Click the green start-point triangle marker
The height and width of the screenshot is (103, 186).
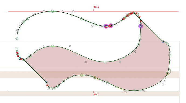[x=167, y=74]
